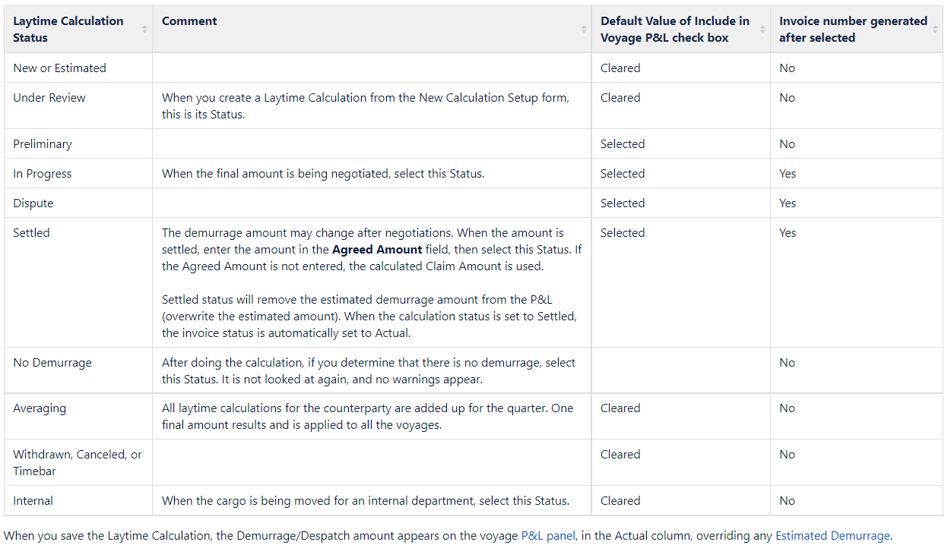Click the Averaging status cell
Viewport: 951px width, 545px height.
pos(40,408)
